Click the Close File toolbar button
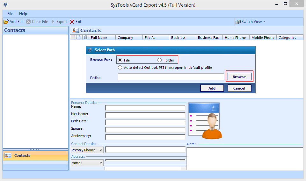This screenshot has height=181, width=306. point(37,22)
